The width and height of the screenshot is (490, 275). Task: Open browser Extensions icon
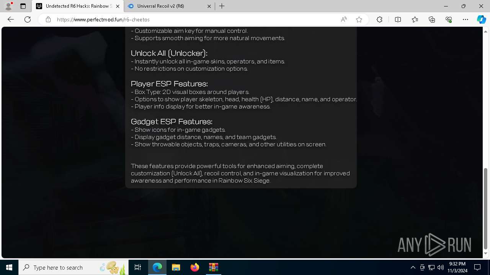click(379, 19)
